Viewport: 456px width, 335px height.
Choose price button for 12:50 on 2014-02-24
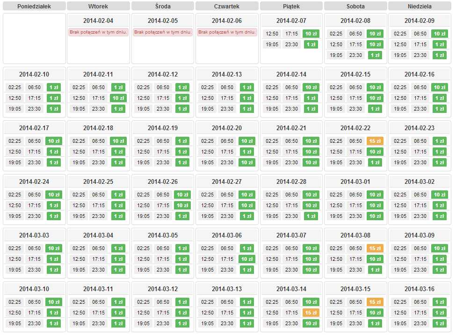click(x=54, y=205)
